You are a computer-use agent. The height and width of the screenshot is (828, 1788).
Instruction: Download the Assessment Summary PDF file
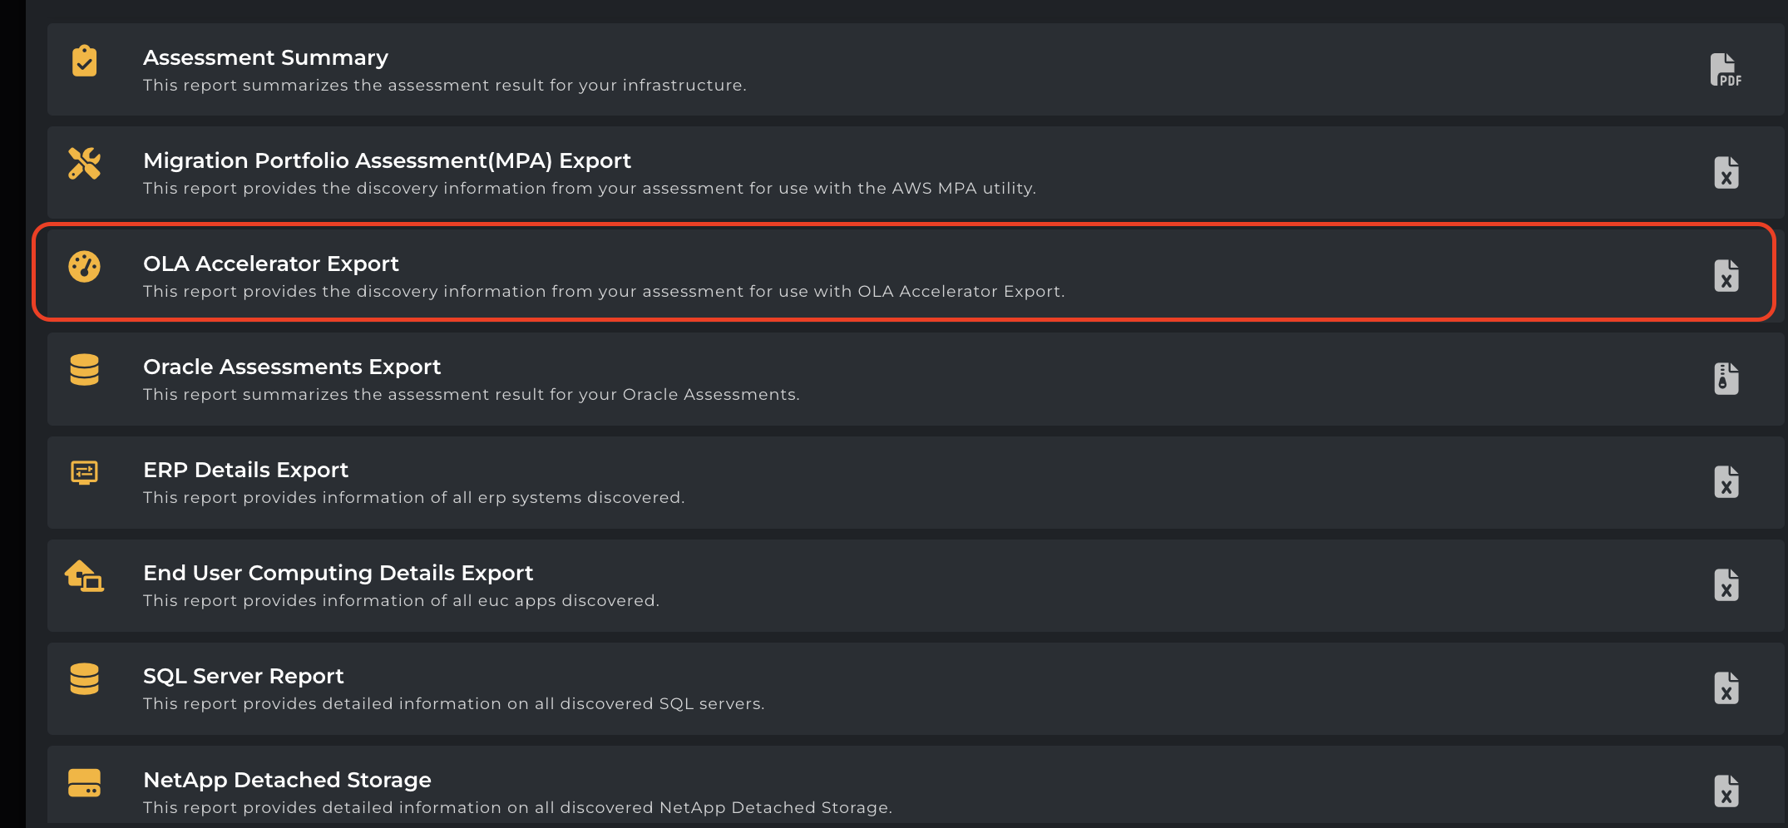coord(1726,70)
